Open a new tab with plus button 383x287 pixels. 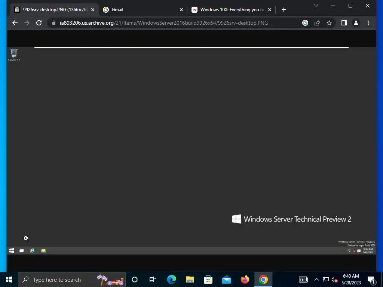pyautogui.click(x=284, y=10)
